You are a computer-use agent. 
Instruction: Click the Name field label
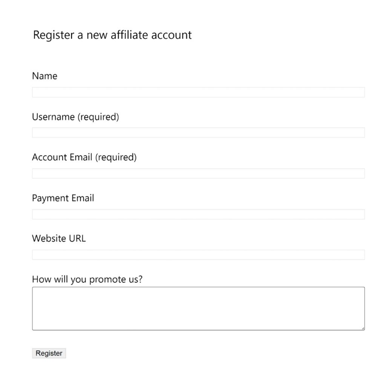click(x=44, y=76)
